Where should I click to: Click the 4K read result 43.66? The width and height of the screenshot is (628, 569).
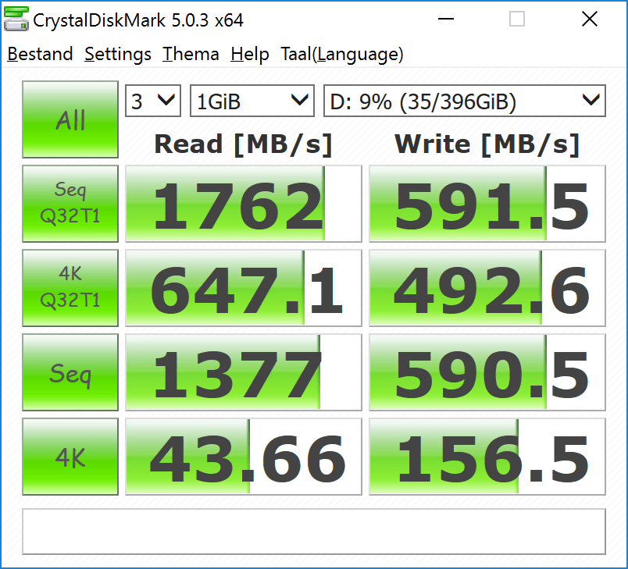point(244,457)
